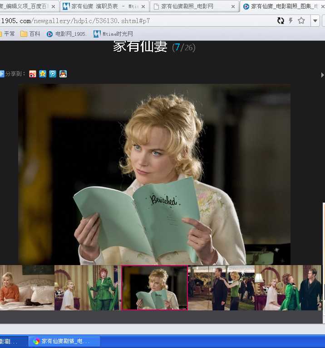Share to Tencent Weibo icon
The width and height of the screenshot is (325, 348).
(53, 74)
